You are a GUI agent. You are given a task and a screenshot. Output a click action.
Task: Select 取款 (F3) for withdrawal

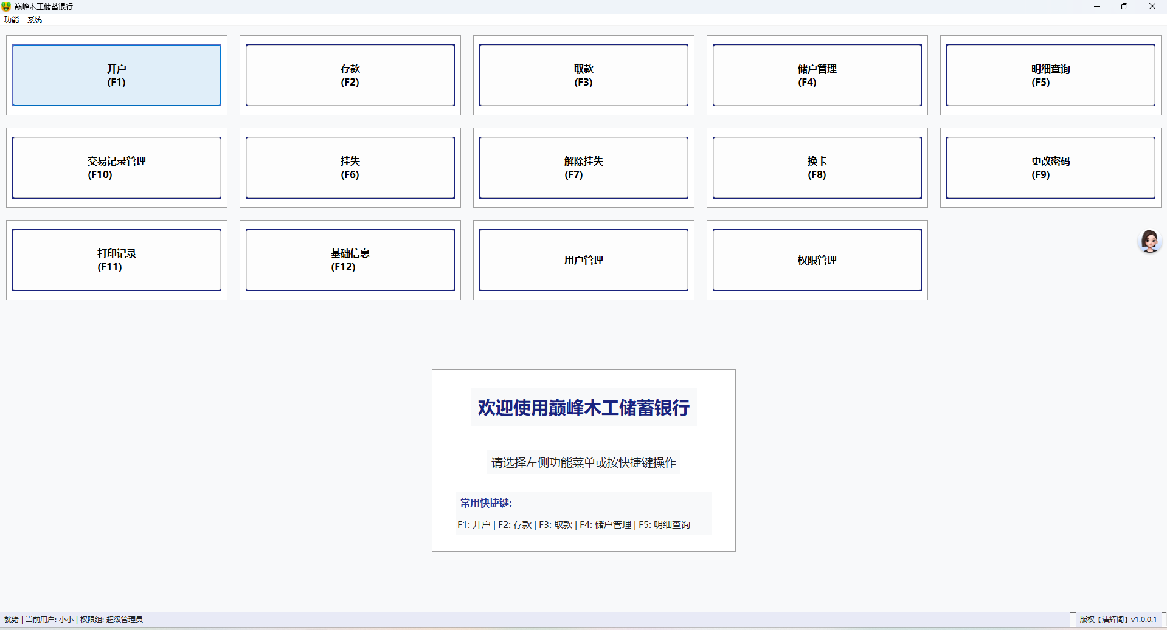(583, 75)
